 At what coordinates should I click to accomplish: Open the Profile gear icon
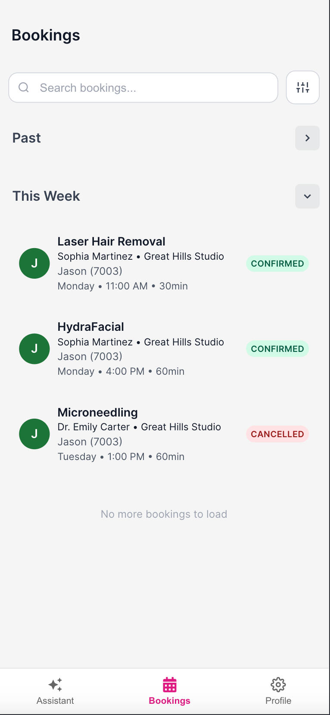point(278,684)
